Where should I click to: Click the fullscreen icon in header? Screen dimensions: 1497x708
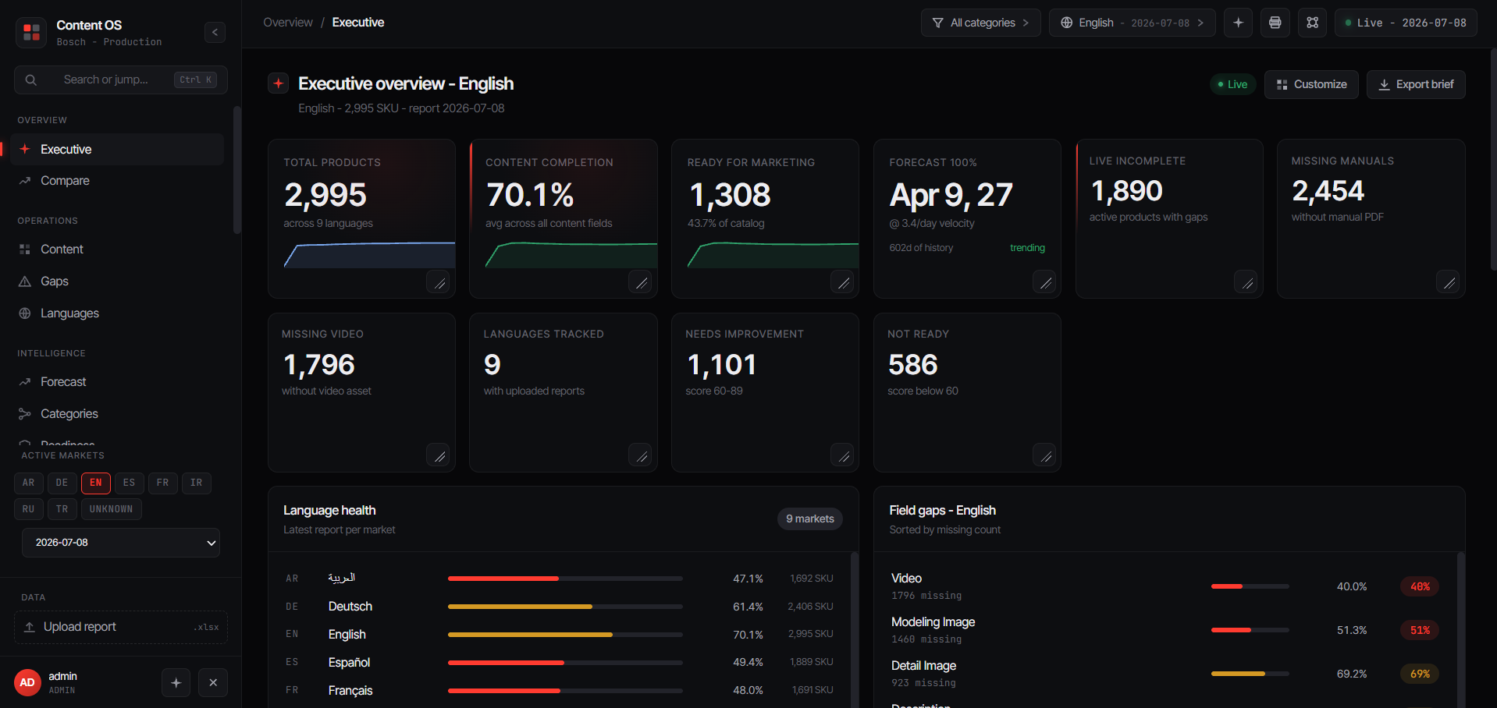click(x=1313, y=23)
